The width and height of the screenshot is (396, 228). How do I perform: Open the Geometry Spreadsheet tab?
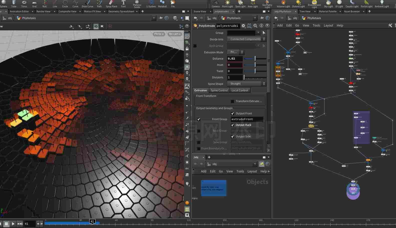(x=121, y=12)
